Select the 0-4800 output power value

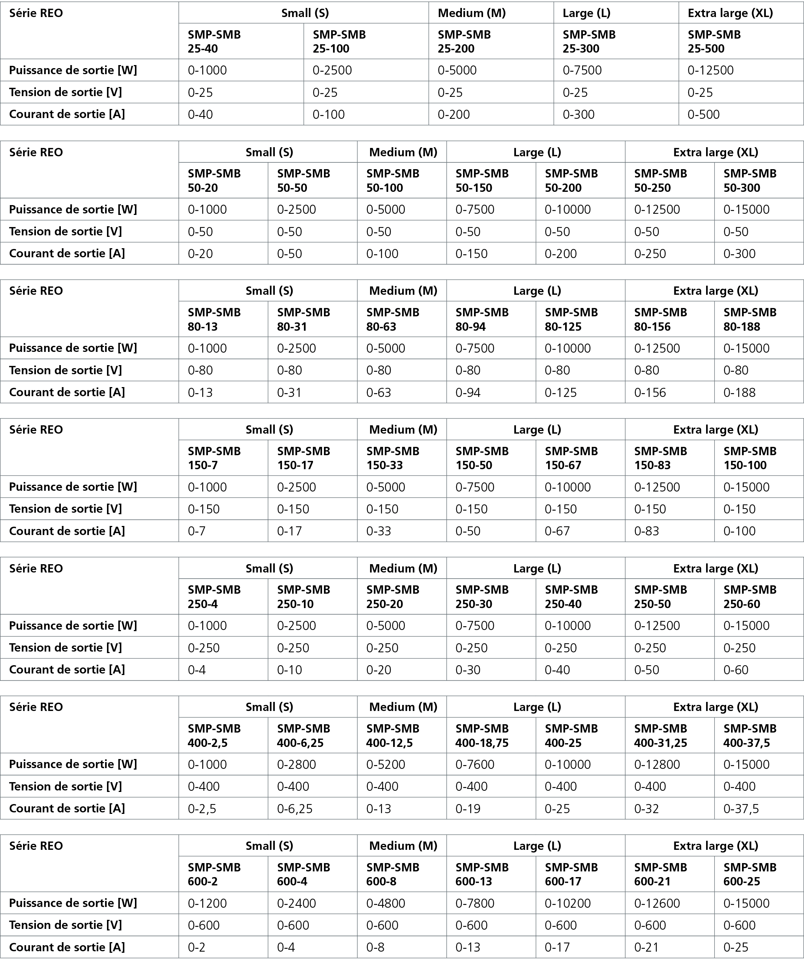(x=386, y=903)
